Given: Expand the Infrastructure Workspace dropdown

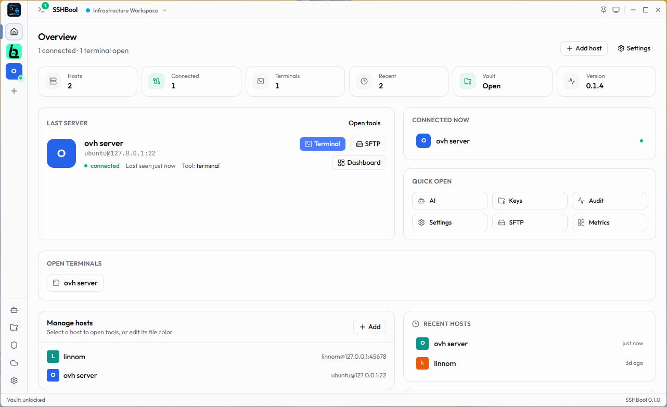Looking at the screenshot, I should tap(126, 10).
